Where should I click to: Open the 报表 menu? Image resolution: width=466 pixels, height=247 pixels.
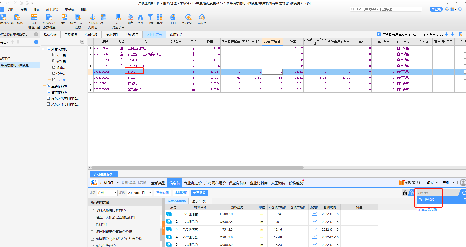click(24, 10)
